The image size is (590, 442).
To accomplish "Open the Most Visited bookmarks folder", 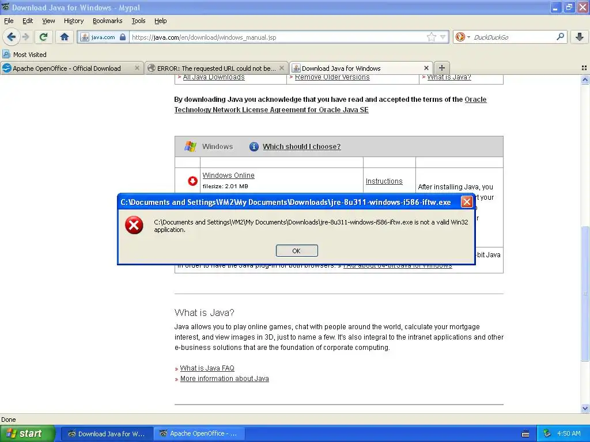I will 24,55.
